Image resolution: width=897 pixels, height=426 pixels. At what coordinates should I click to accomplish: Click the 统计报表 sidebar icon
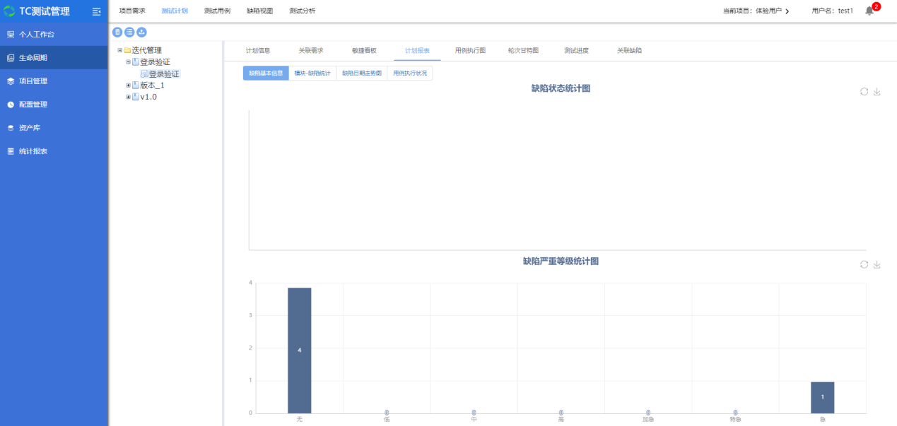pos(11,151)
